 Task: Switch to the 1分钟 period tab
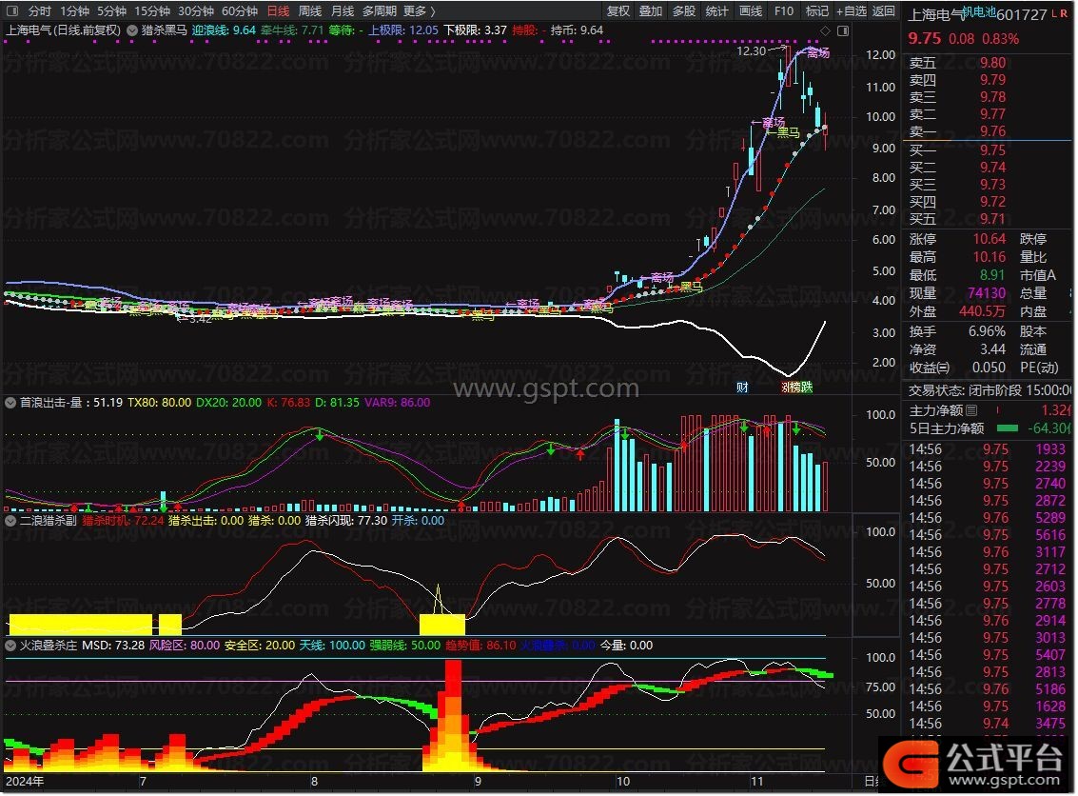[x=74, y=11]
